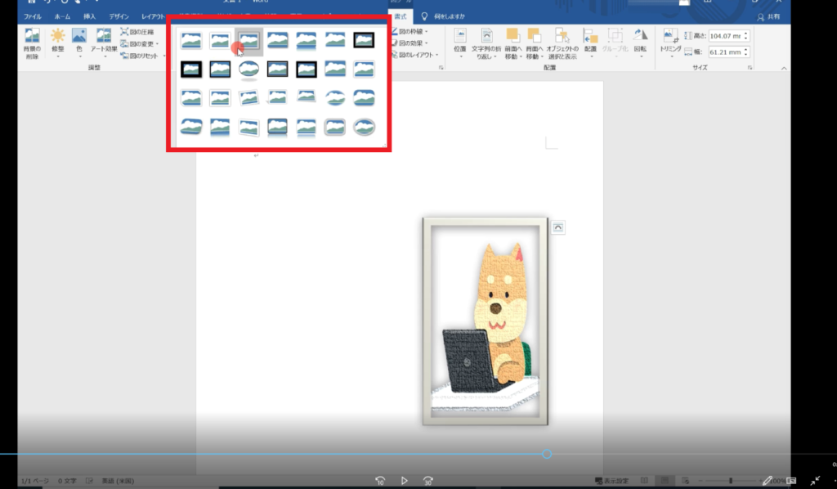Switch to the 挿入 (Insert) ribbon tab
The height and width of the screenshot is (489, 837).
point(89,16)
